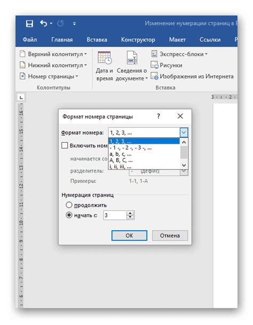Select the '1, 2, 3, ...' list option

[x=144, y=141]
